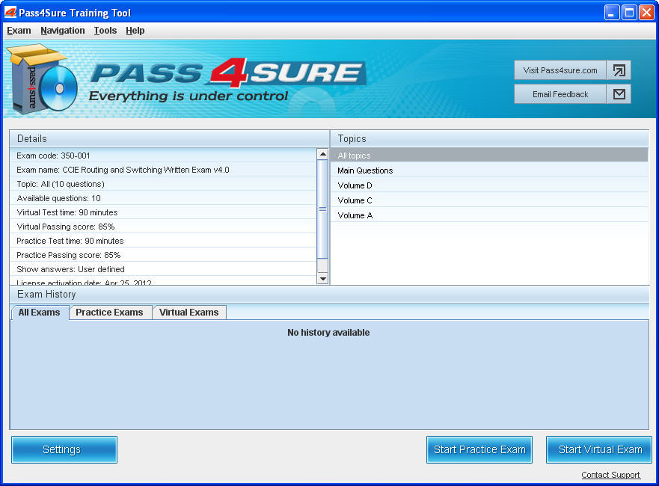
Task: Click the Email Feedback button
Action: pos(560,94)
